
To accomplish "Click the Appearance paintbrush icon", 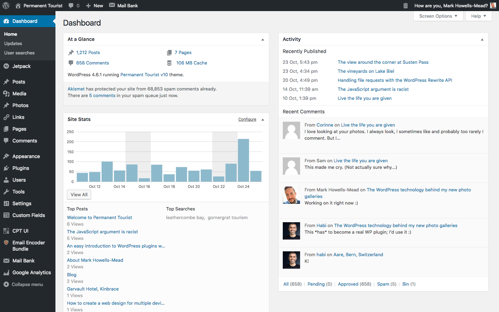I will click(6, 156).
